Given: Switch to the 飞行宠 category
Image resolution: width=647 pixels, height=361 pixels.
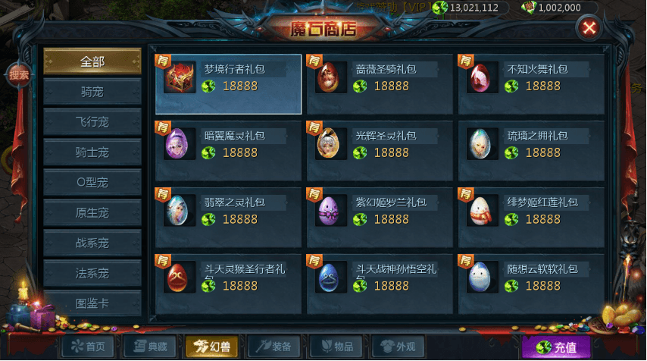Looking at the screenshot, I should tap(92, 122).
